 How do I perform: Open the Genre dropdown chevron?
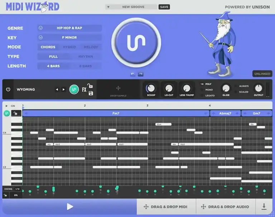pos(40,28)
